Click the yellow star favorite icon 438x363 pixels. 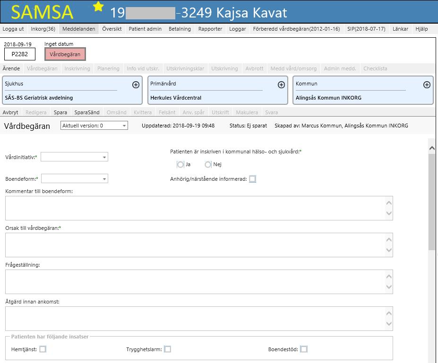pos(98,7)
